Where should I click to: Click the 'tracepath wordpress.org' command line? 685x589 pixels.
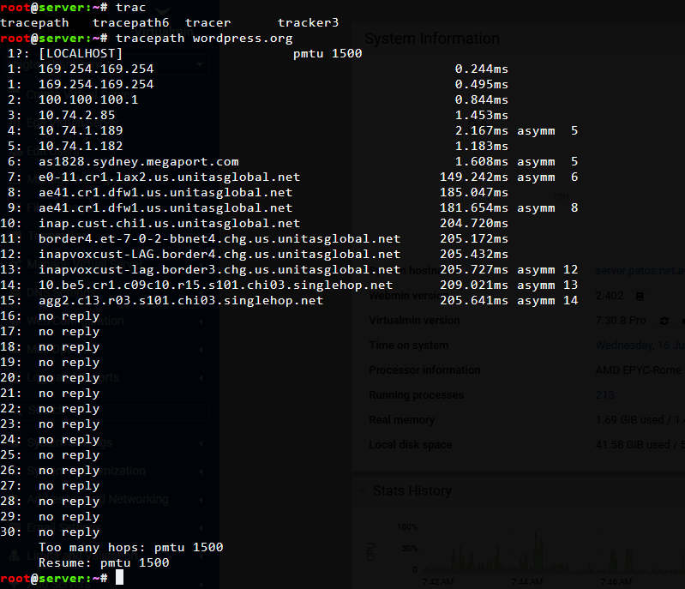(x=203, y=39)
